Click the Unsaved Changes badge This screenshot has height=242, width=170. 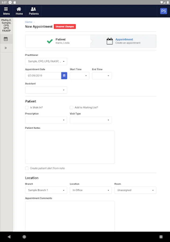tap(65, 27)
